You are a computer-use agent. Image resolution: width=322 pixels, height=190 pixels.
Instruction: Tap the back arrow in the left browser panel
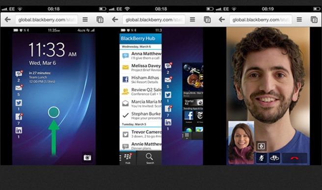(x=8, y=20)
